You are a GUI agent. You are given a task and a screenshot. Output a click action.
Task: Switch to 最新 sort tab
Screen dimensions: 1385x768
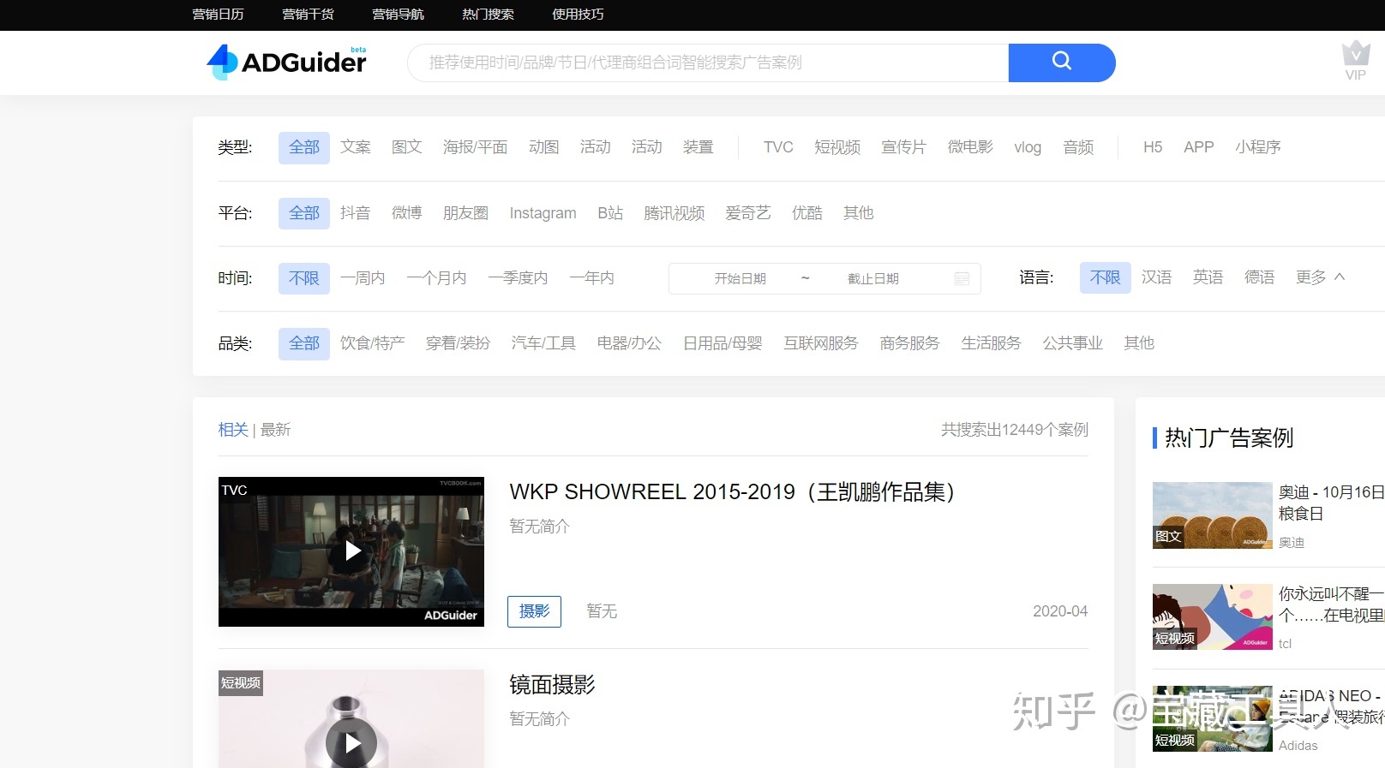[x=276, y=430]
